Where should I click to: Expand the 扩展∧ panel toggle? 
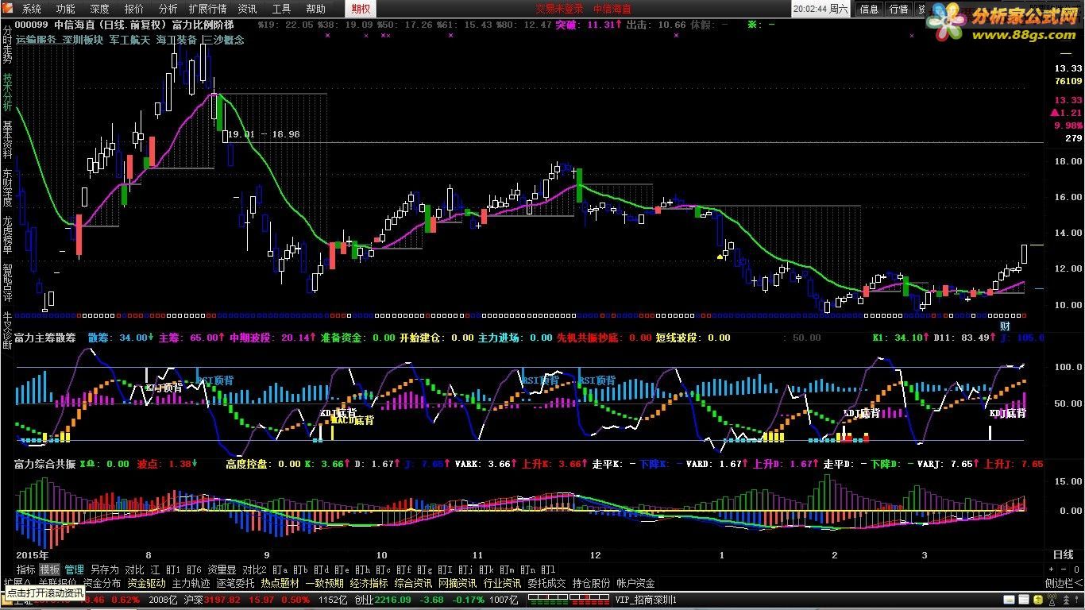[17, 583]
